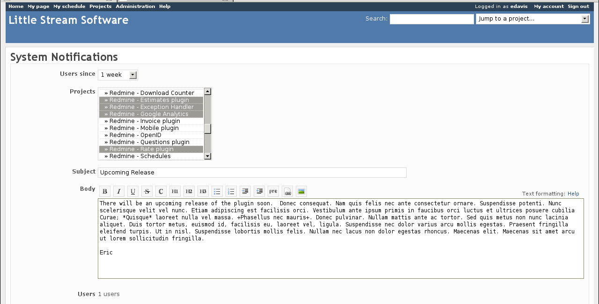The height and width of the screenshot is (304, 599).
Task: Insert an unordered bullet list
Action: [x=217, y=191]
